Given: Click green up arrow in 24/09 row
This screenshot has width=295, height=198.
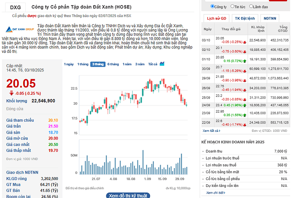Looking at the screenshot, I should coord(245,105).
